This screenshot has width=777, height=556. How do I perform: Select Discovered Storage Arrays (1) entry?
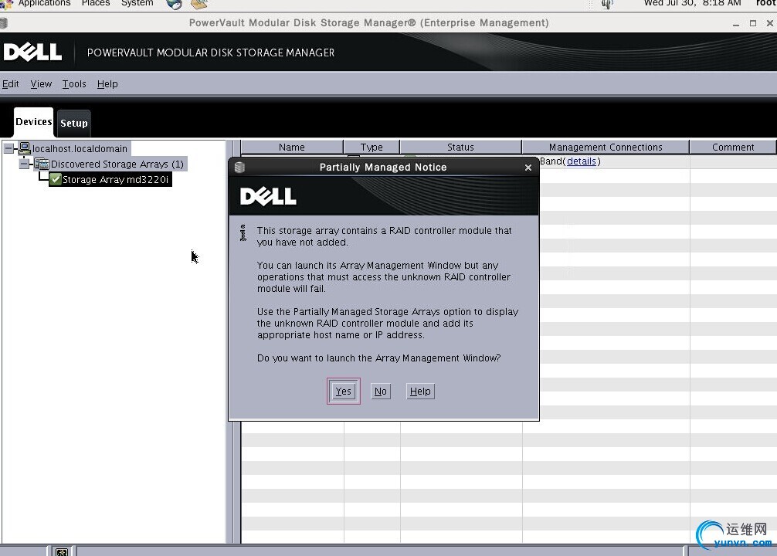117,164
